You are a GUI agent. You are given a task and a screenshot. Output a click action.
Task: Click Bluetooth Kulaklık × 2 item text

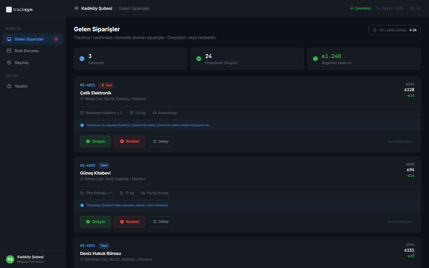[104, 113]
